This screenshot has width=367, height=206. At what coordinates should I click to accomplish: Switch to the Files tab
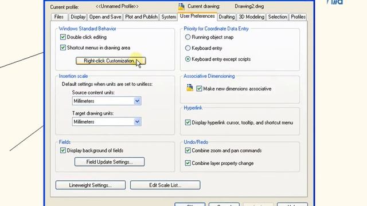[58, 17]
